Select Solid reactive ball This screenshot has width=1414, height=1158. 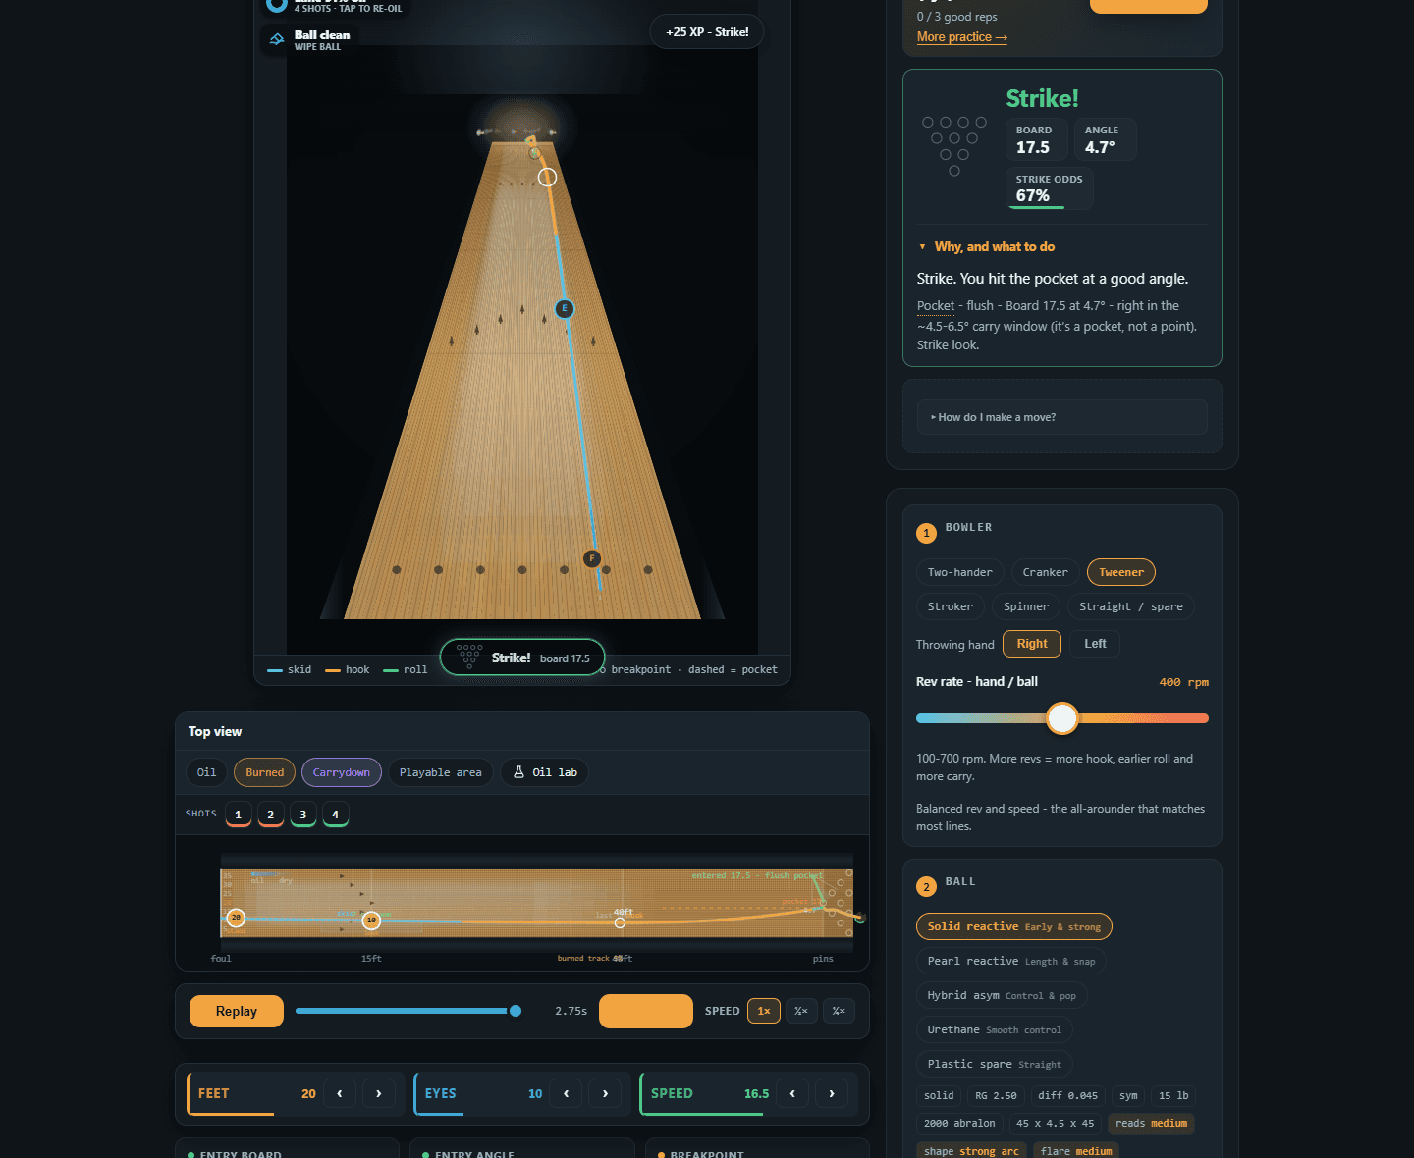[x=1014, y=926]
